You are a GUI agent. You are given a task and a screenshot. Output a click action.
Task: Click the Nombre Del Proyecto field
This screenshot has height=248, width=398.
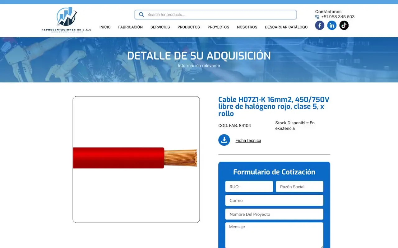click(x=274, y=214)
